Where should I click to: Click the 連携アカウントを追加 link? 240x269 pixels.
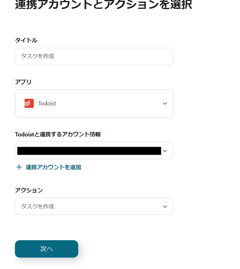pyautogui.click(x=53, y=167)
